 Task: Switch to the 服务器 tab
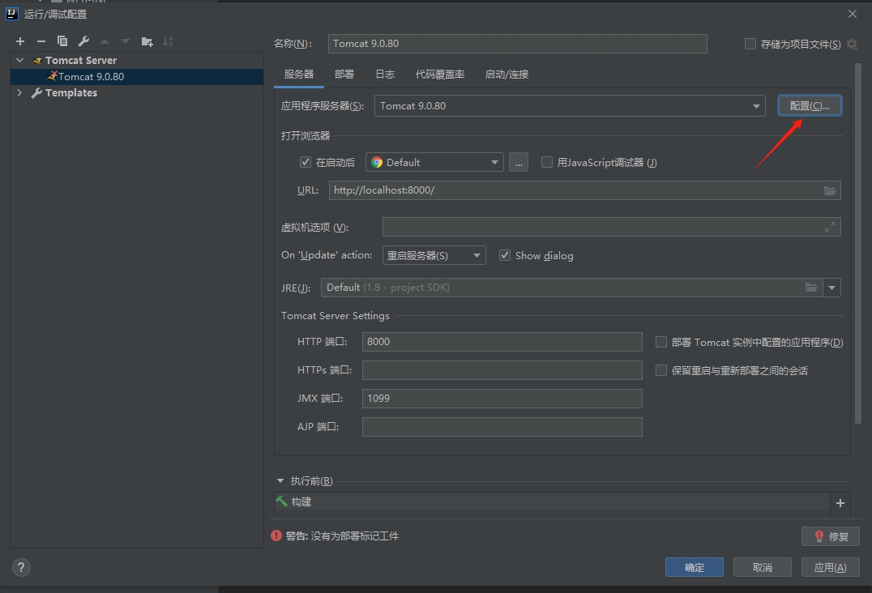[x=299, y=75]
